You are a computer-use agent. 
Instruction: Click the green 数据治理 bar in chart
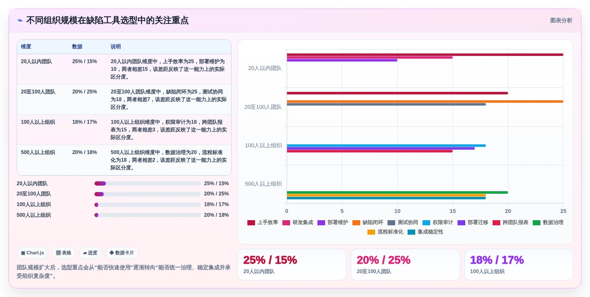tap(397, 192)
